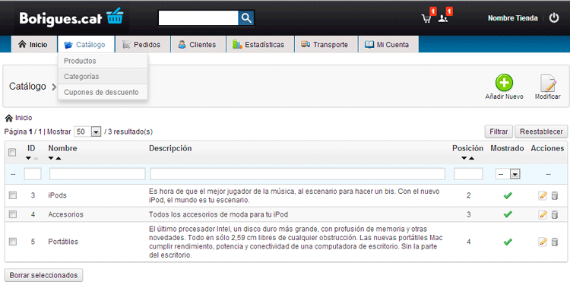Check the Accesorios row checkbox

click(x=13, y=214)
